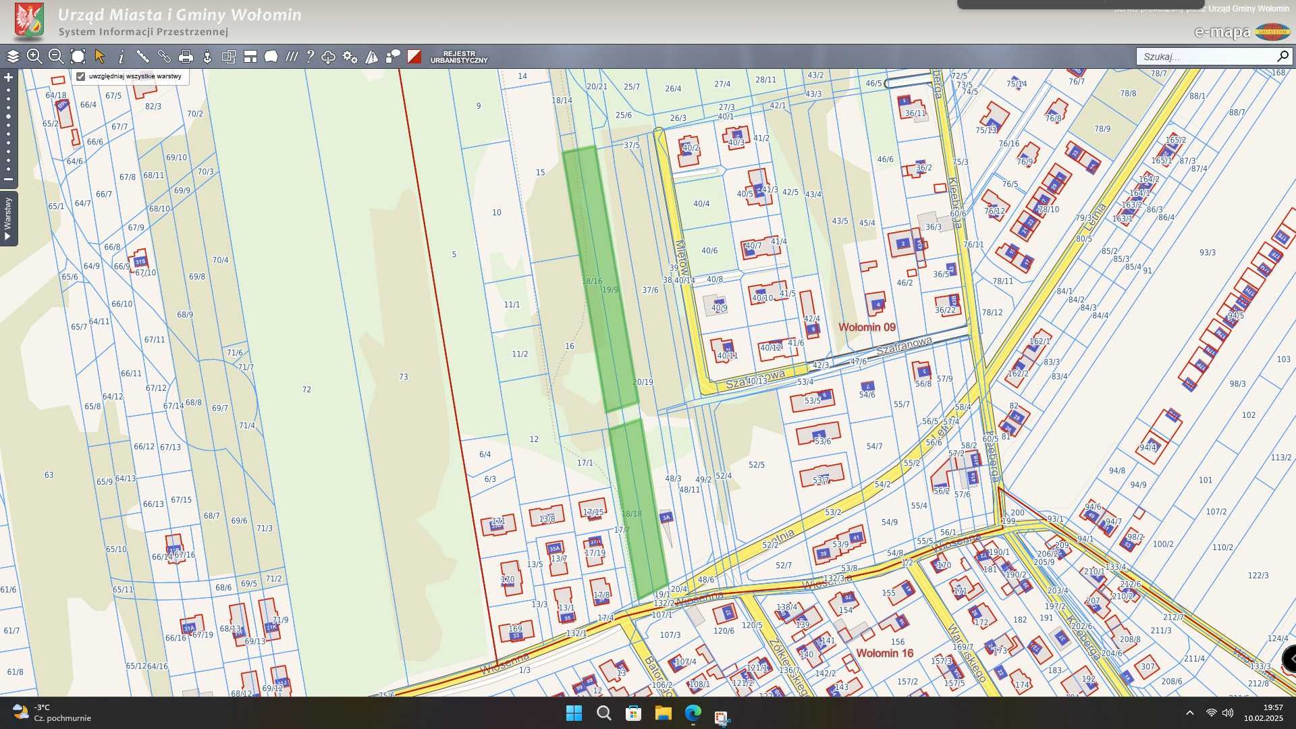Viewport: 1296px width, 729px height.
Task: Click the person with speech bubble icon
Action: tap(393, 57)
